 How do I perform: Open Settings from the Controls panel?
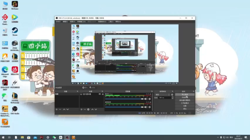coord(185,106)
